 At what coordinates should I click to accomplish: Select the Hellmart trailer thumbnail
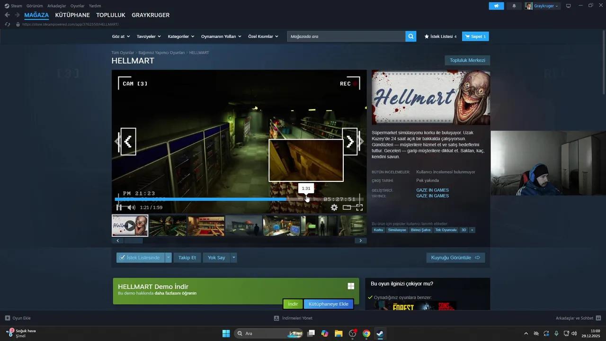point(130,225)
